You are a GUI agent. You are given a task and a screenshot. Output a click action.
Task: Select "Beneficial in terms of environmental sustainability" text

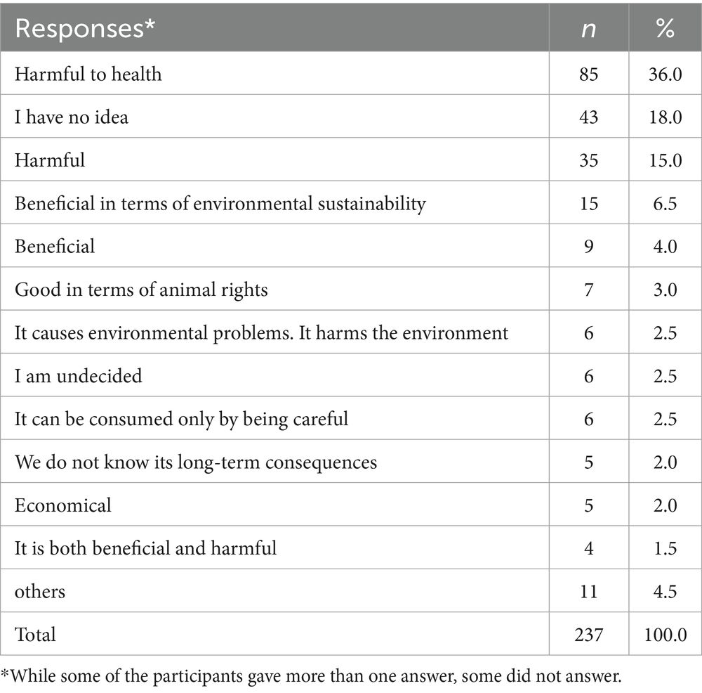click(x=220, y=203)
